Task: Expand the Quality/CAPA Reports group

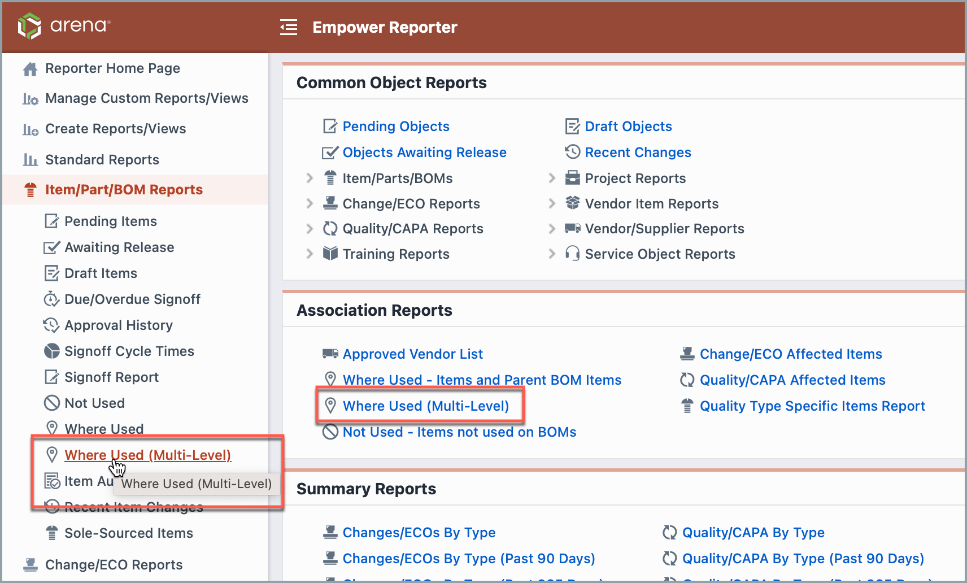Action: click(x=310, y=228)
